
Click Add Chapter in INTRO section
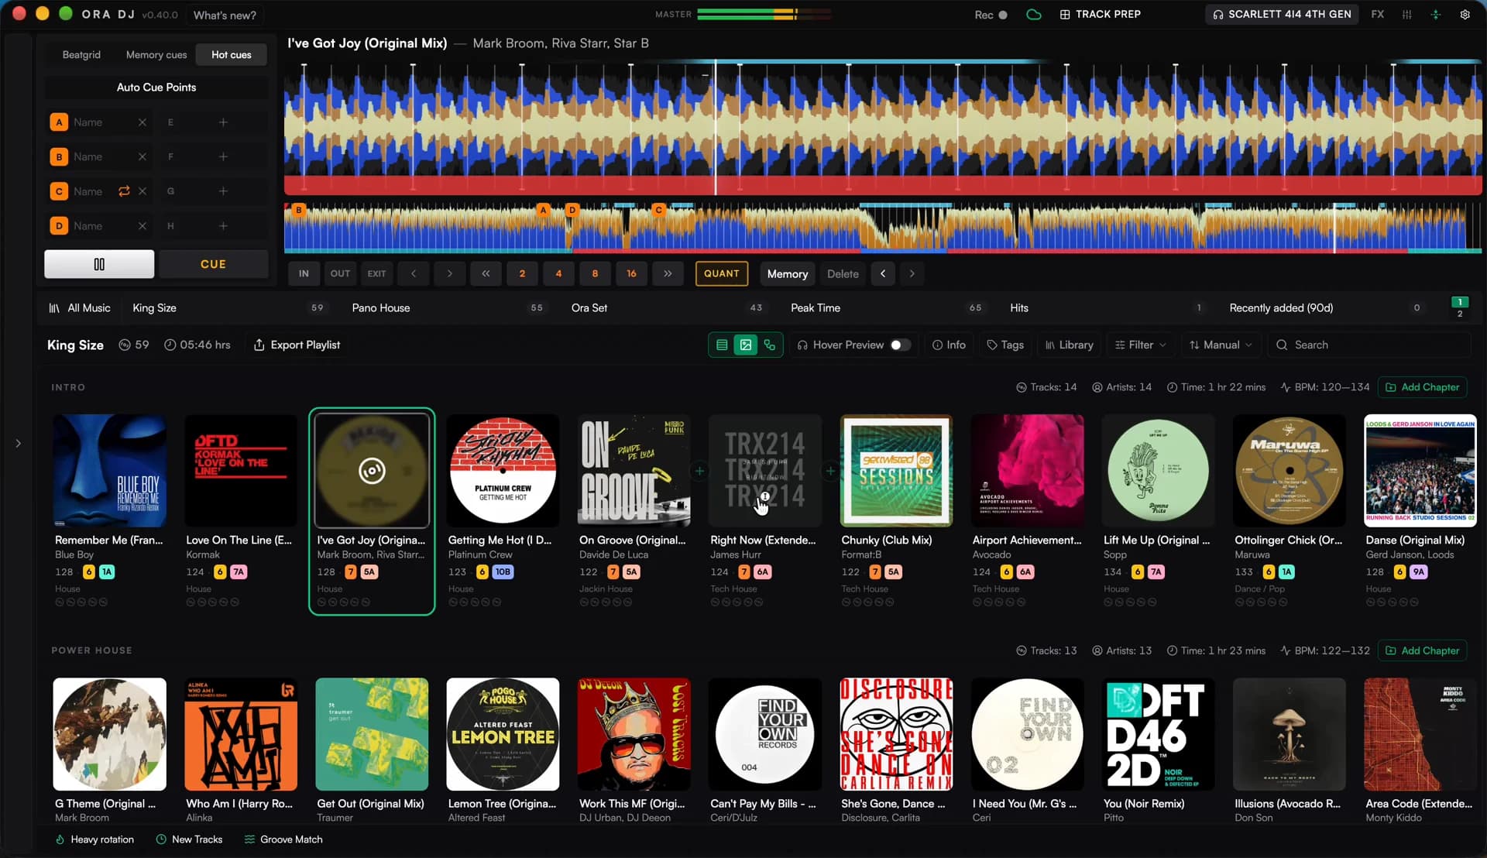(x=1422, y=387)
